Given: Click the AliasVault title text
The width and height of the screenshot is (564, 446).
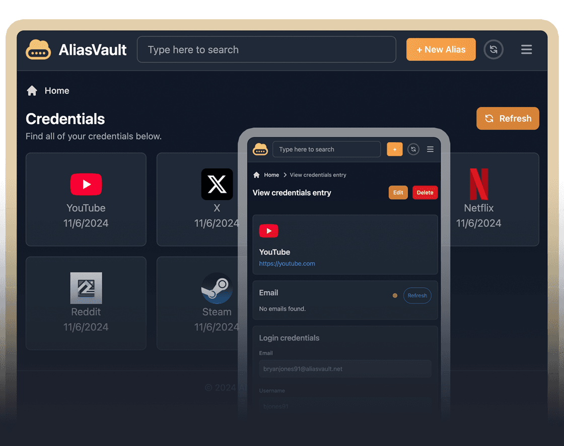Looking at the screenshot, I should [93, 50].
